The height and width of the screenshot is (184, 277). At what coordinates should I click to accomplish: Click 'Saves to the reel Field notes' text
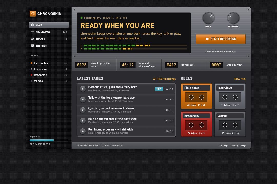[x=221, y=52]
